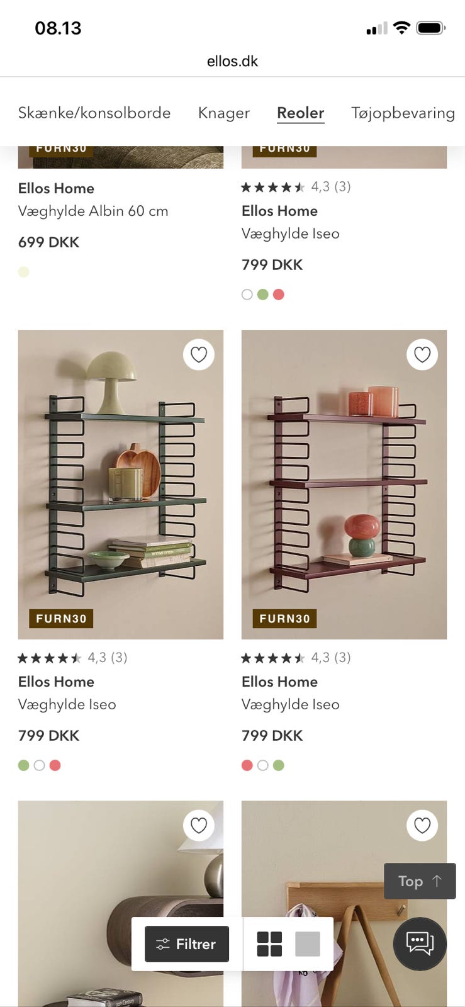Open the live chat bubble
The width and height of the screenshot is (465, 1007).
420,943
